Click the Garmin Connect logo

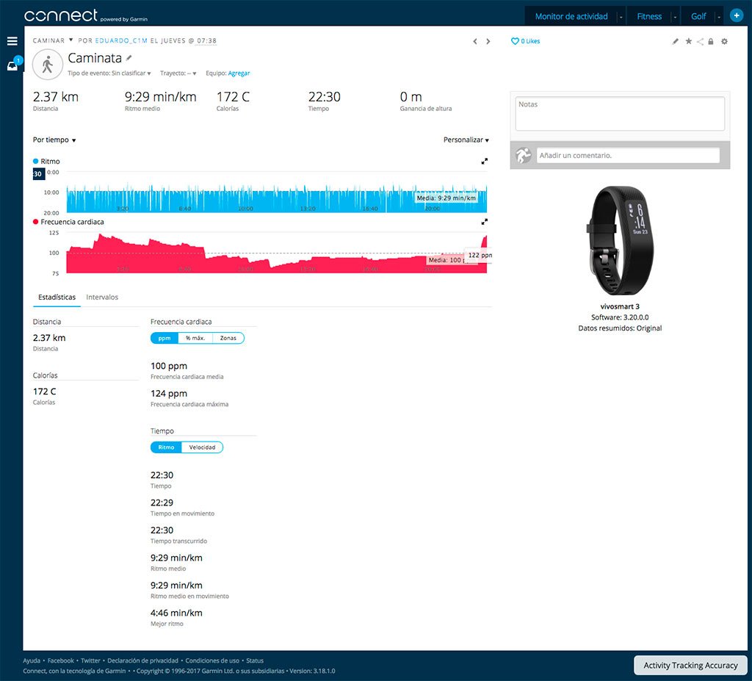coord(85,16)
